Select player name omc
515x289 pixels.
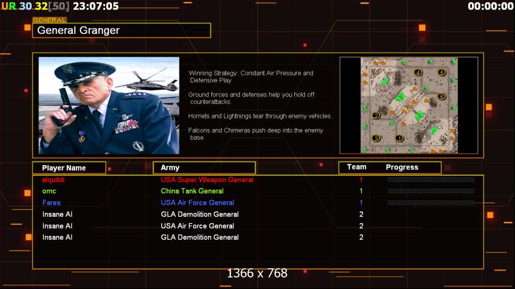point(49,191)
